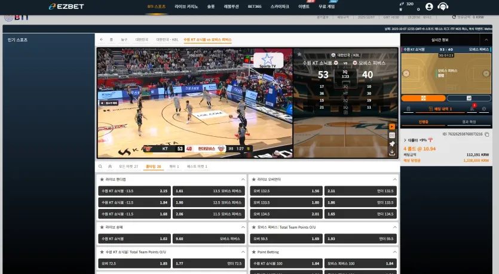Viewport: 499px width, 274px height.
Task: Click the live court tracker graphic
Action: coord(446,73)
